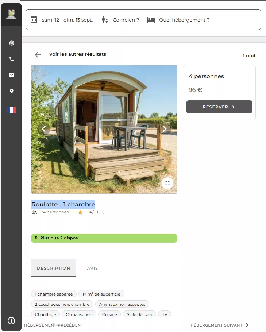Go to Hébergement précédent
266x332 pixels.
click(x=54, y=325)
